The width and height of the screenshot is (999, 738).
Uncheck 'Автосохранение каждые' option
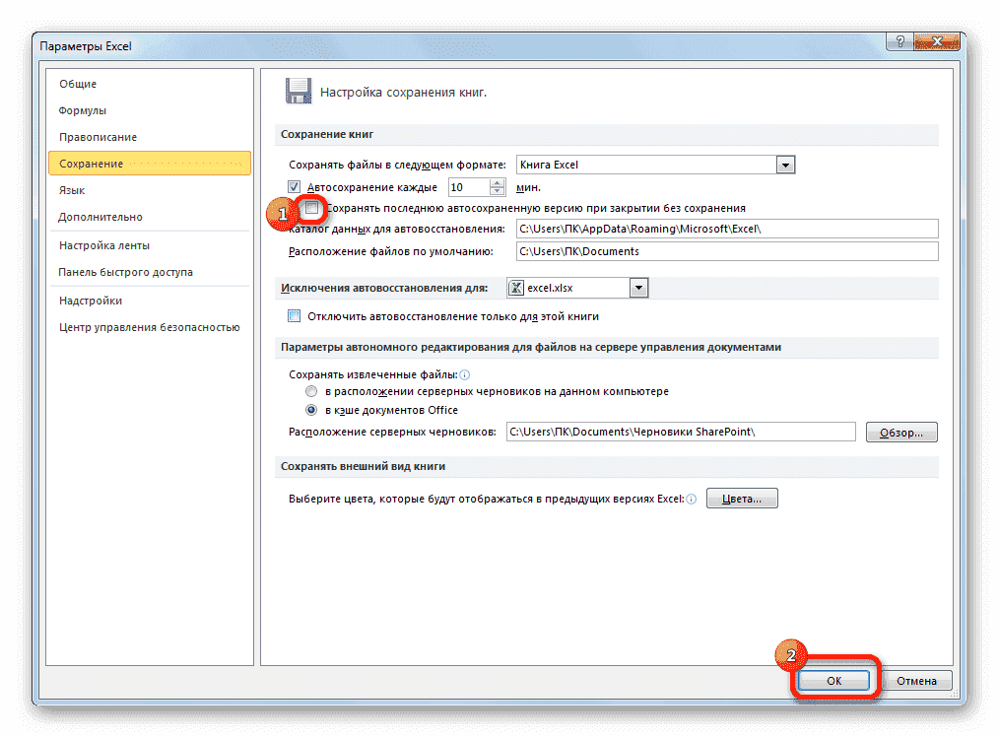click(294, 186)
